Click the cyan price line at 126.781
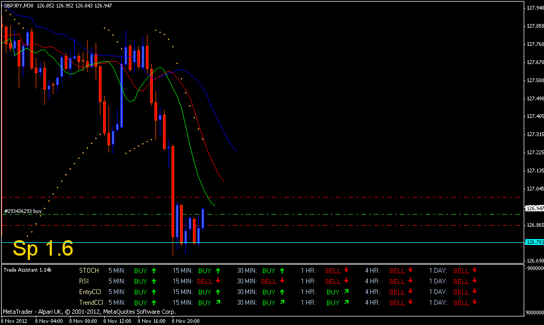Viewport: 544px width, 325px height. tap(262, 242)
